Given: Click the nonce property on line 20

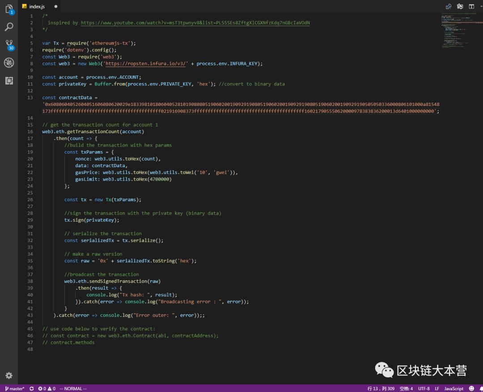Looking at the screenshot, I should click(x=82, y=159).
